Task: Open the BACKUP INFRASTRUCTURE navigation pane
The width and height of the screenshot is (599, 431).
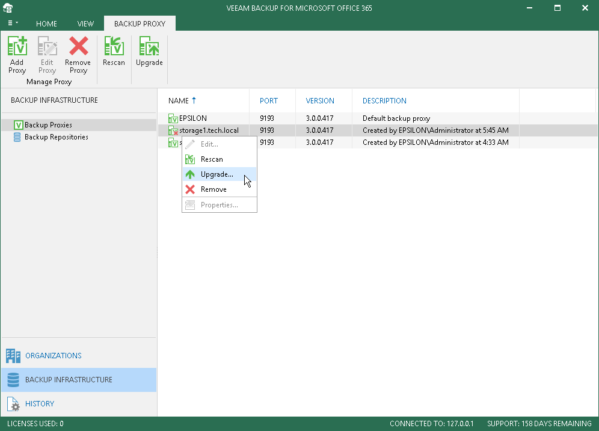Action: (x=79, y=380)
